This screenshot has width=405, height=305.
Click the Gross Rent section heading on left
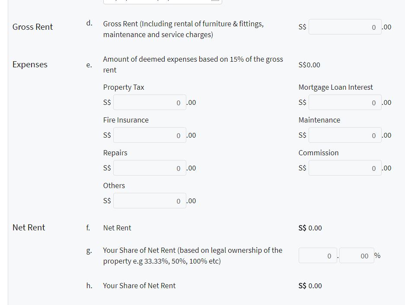pos(32,27)
